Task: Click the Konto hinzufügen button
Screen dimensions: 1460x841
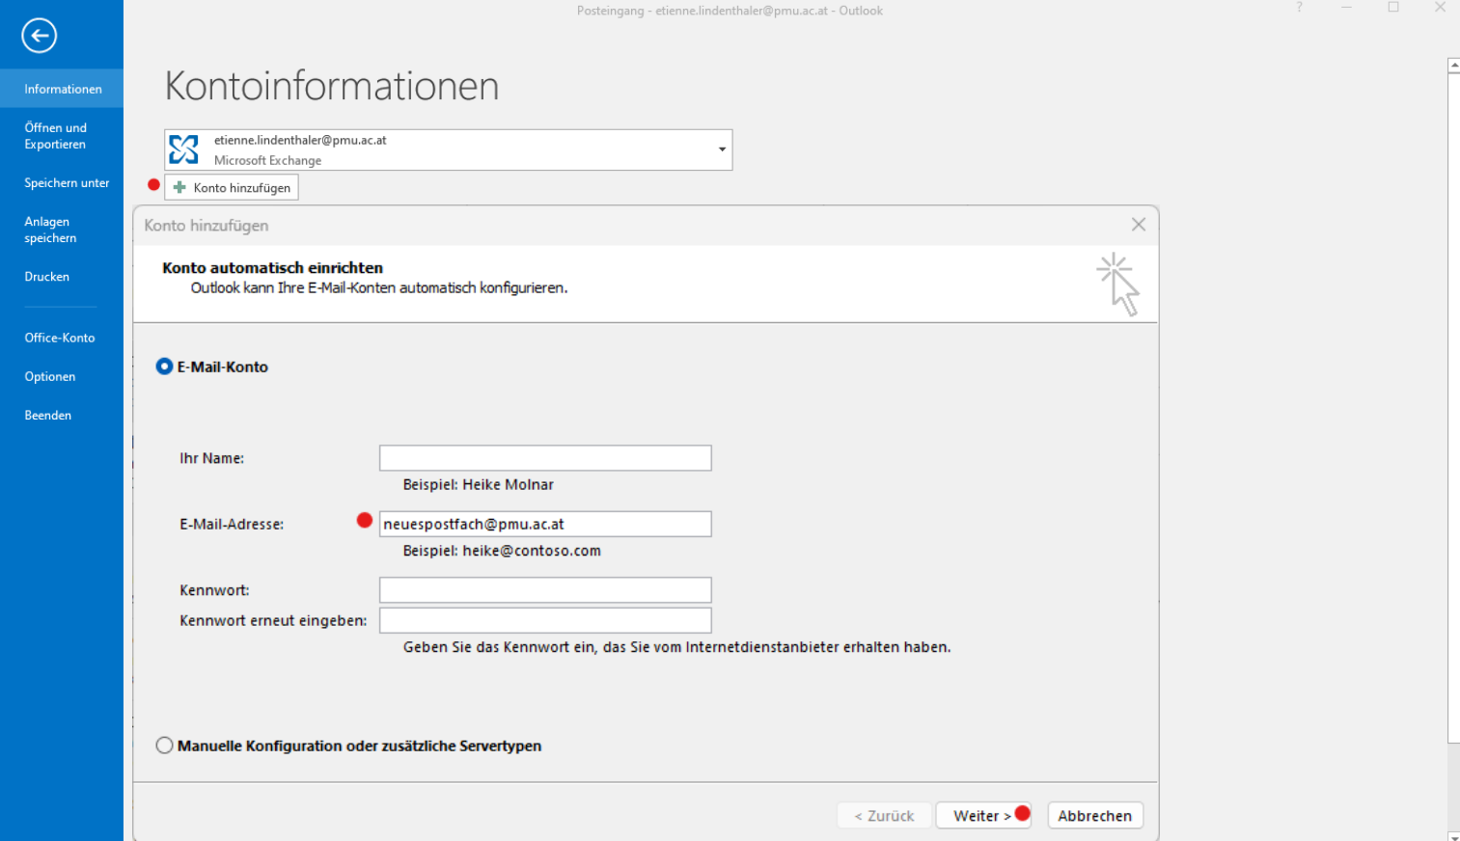Action: pyautogui.click(x=232, y=187)
